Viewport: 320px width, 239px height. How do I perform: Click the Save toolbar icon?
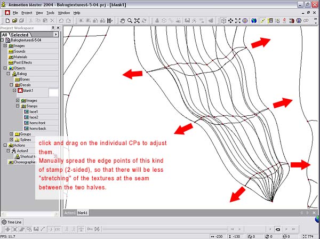pos(23,21)
